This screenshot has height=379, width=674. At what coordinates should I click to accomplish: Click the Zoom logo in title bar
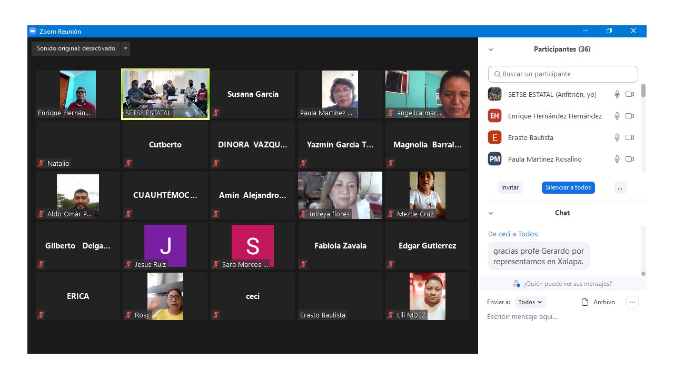33,31
